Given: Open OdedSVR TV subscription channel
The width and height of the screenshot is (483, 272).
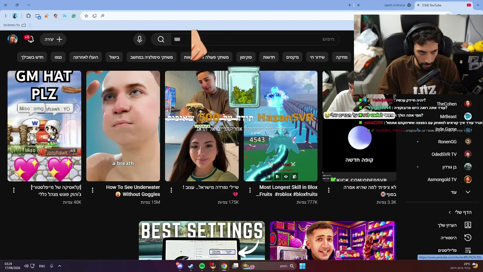Looking at the screenshot, I should pos(445,154).
